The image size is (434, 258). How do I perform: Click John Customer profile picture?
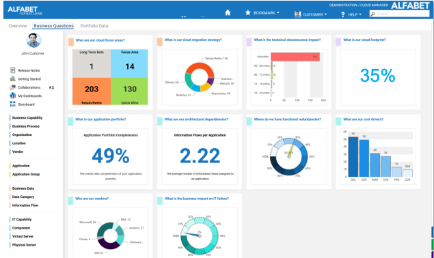(33, 40)
